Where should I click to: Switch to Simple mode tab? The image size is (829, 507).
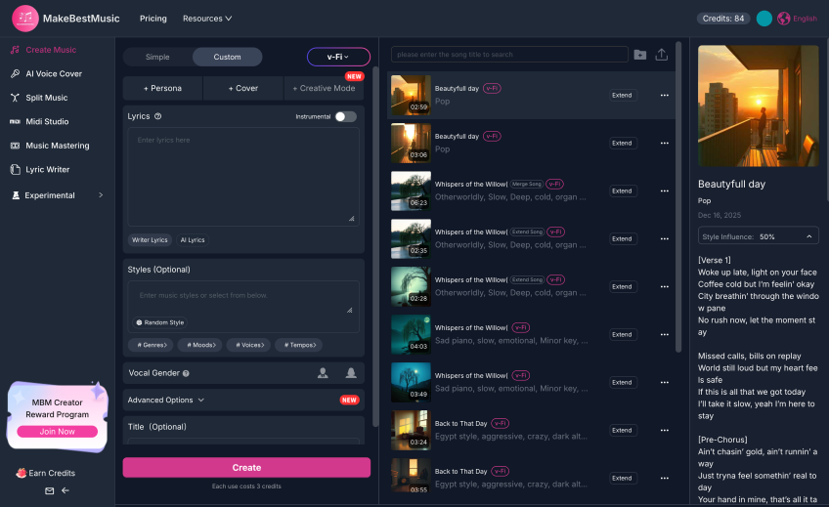point(157,57)
